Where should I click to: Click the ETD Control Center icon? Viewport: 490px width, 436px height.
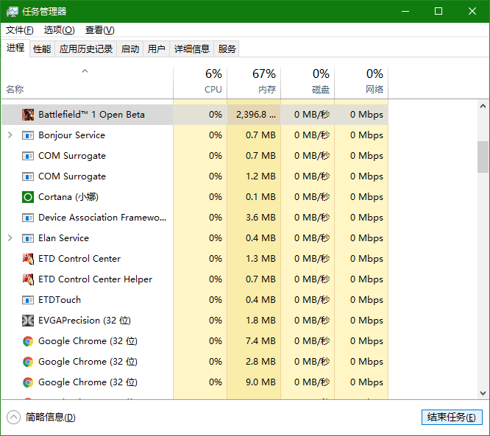28,259
